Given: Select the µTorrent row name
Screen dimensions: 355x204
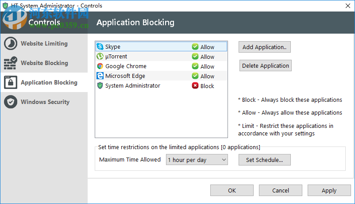Looking at the screenshot, I should pyautogui.click(x=116, y=56).
